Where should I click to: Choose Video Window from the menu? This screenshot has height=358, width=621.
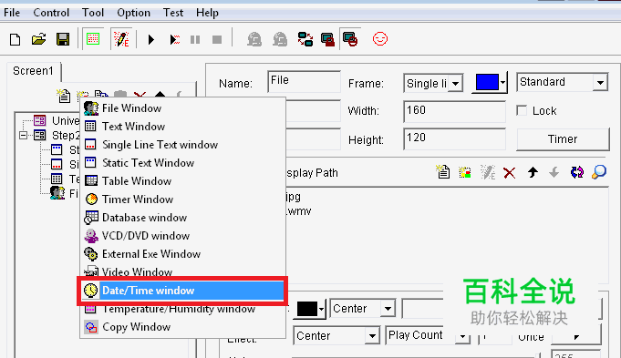click(182, 271)
